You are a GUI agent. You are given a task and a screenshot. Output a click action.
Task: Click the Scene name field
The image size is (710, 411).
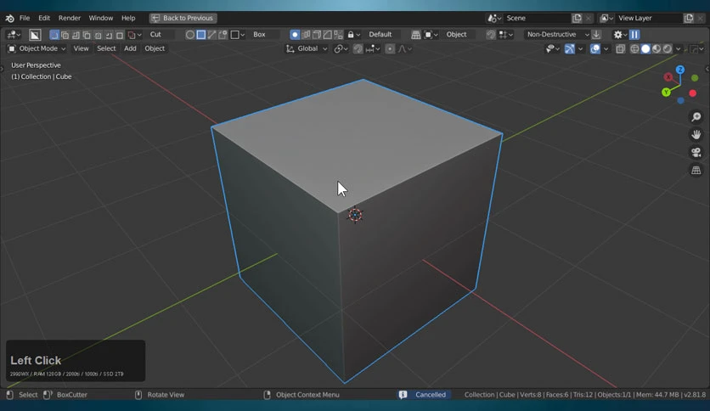coord(538,18)
